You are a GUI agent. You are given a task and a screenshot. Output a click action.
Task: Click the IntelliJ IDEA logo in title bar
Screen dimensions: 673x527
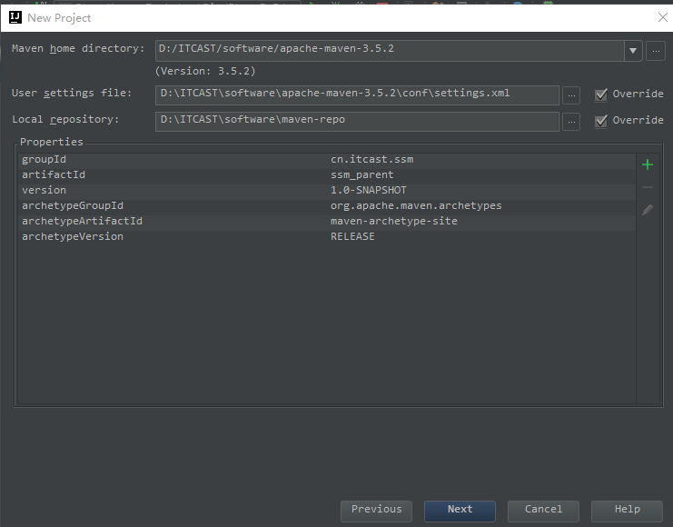pyautogui.click(x=15, y=17)
